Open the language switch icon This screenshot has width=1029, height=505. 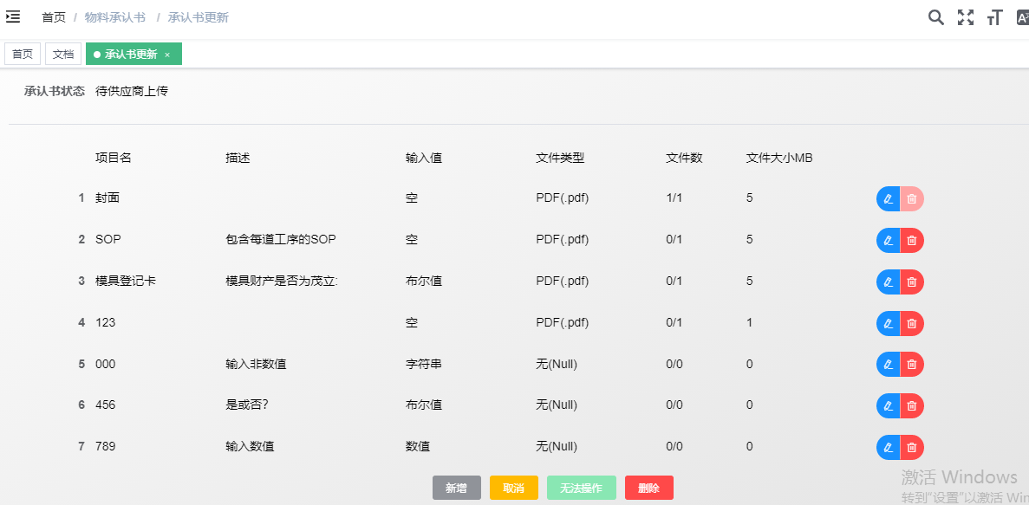point(1022,17)
